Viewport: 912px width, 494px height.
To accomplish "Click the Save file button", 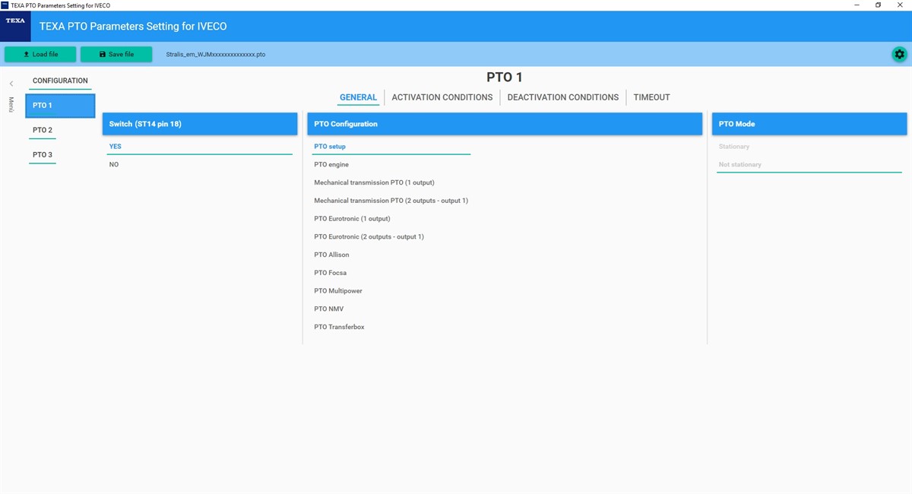I will 116,54.
